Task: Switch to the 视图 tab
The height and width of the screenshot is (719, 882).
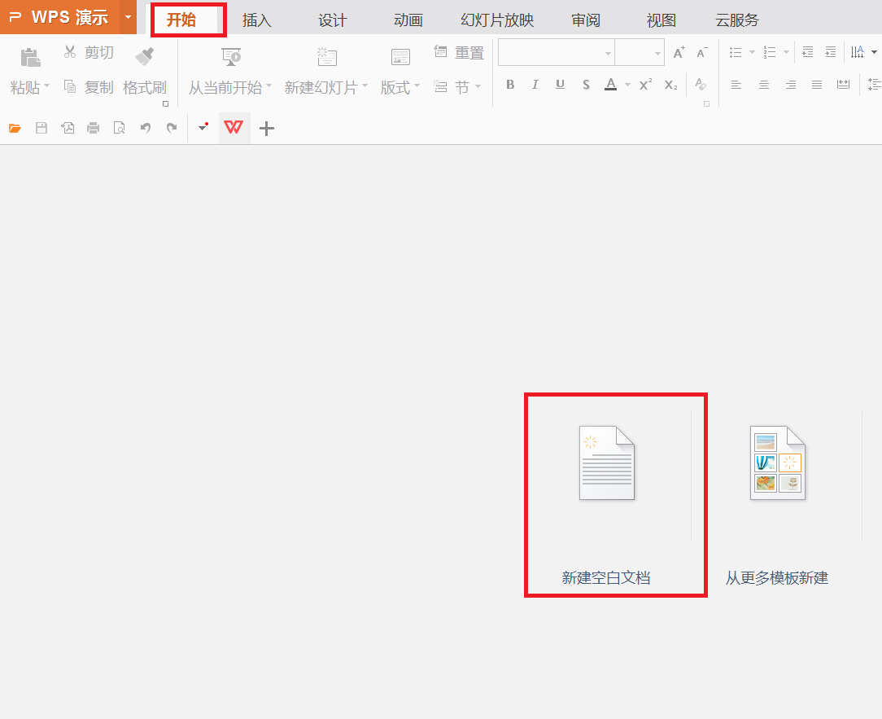Action: click(x=661, y=20)
